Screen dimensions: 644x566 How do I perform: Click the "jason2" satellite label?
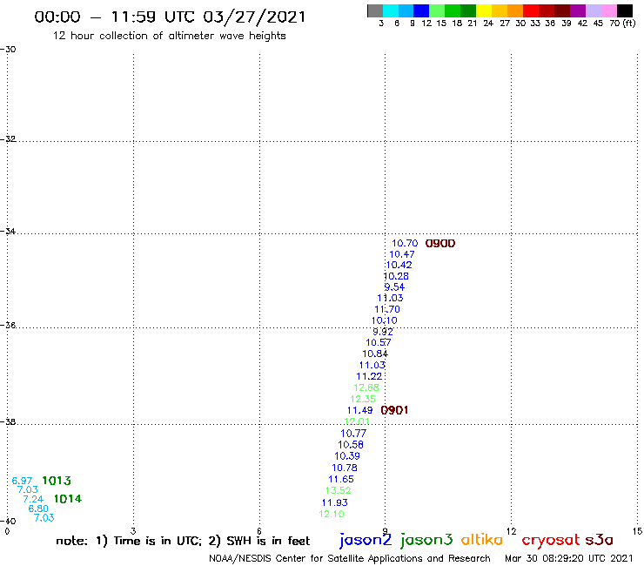366,540
